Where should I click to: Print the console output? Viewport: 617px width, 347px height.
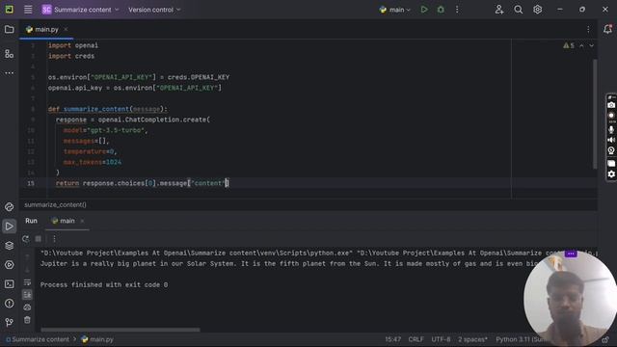click(27, 307)
